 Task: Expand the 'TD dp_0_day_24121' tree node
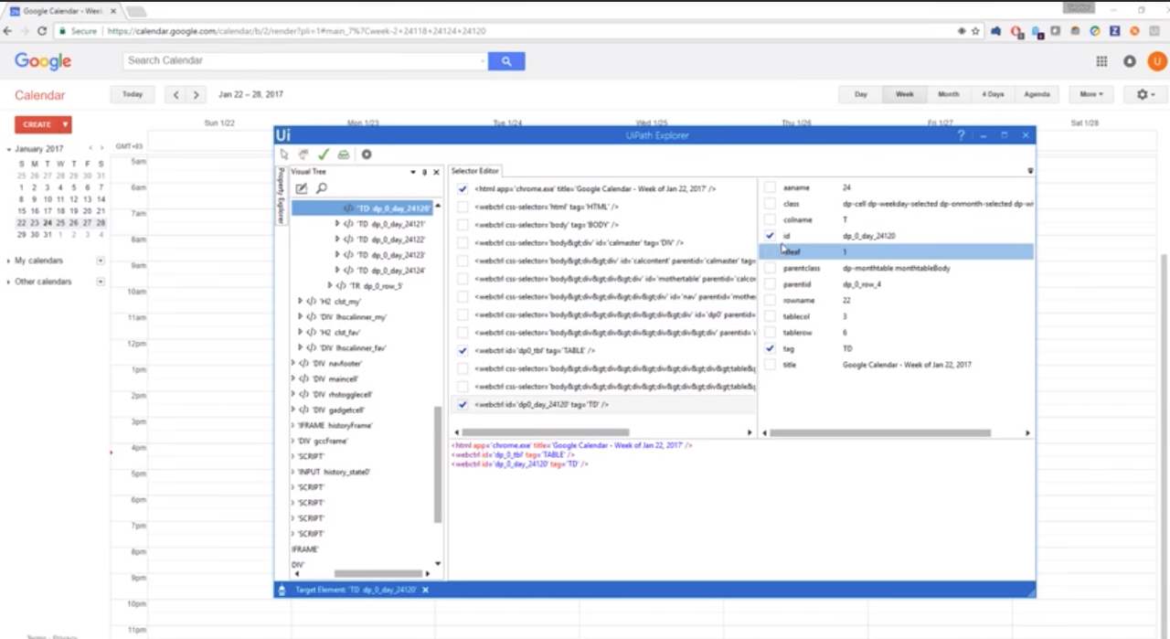[x=337, y=224]
